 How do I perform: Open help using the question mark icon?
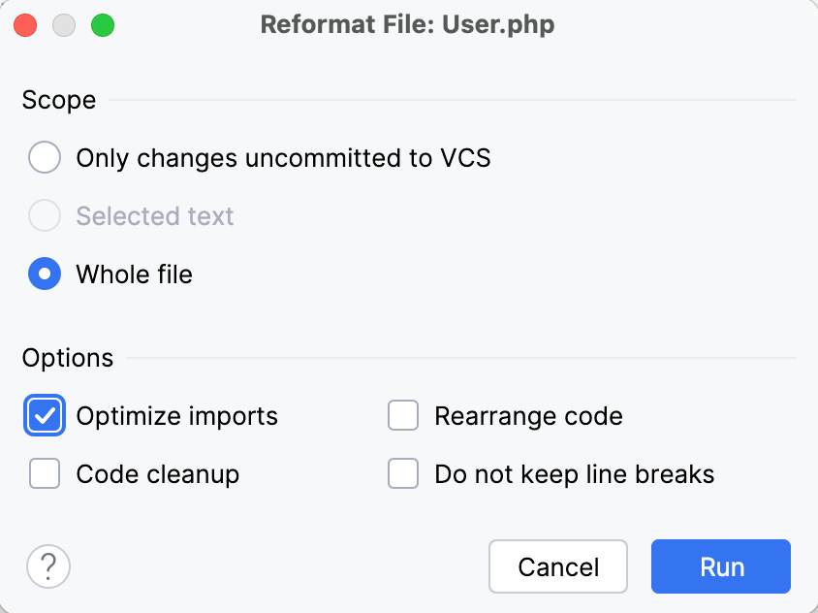[x=48, y=566]
